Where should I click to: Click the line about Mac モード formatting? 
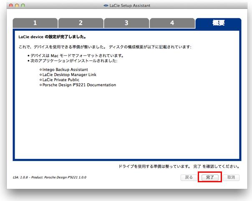(77, 56)
